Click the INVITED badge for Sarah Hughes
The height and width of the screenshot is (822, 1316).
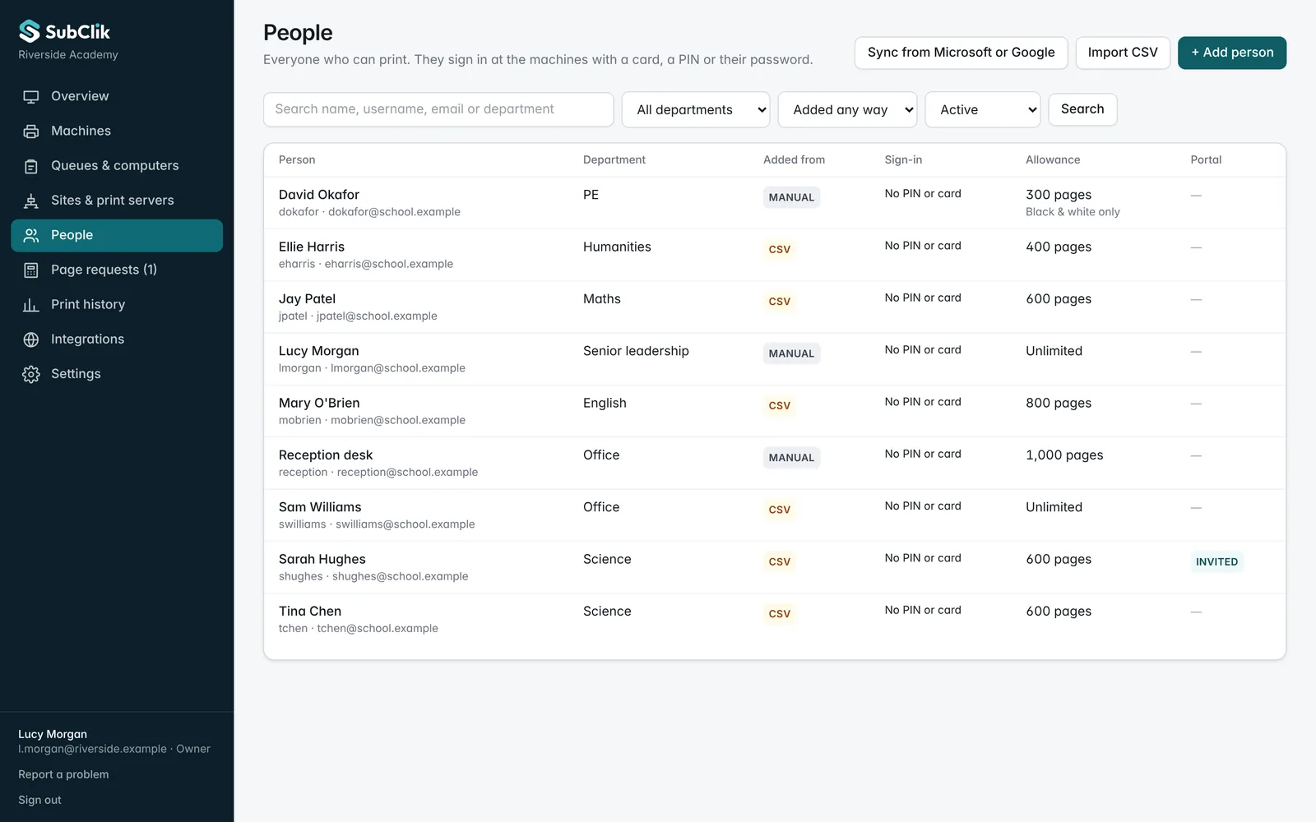point(1216,562)
